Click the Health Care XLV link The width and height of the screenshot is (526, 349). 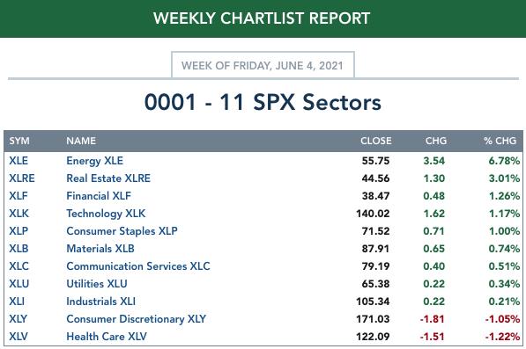(107, 337)
